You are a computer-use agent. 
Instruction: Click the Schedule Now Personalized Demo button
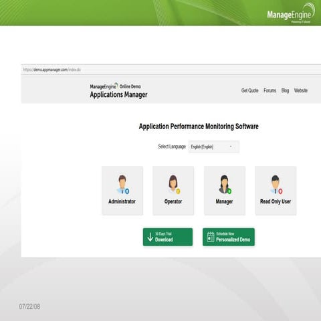229,237
